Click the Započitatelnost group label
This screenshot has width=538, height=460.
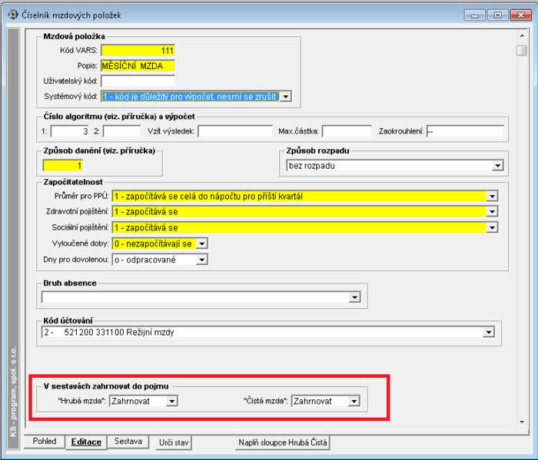pos(73,182)
